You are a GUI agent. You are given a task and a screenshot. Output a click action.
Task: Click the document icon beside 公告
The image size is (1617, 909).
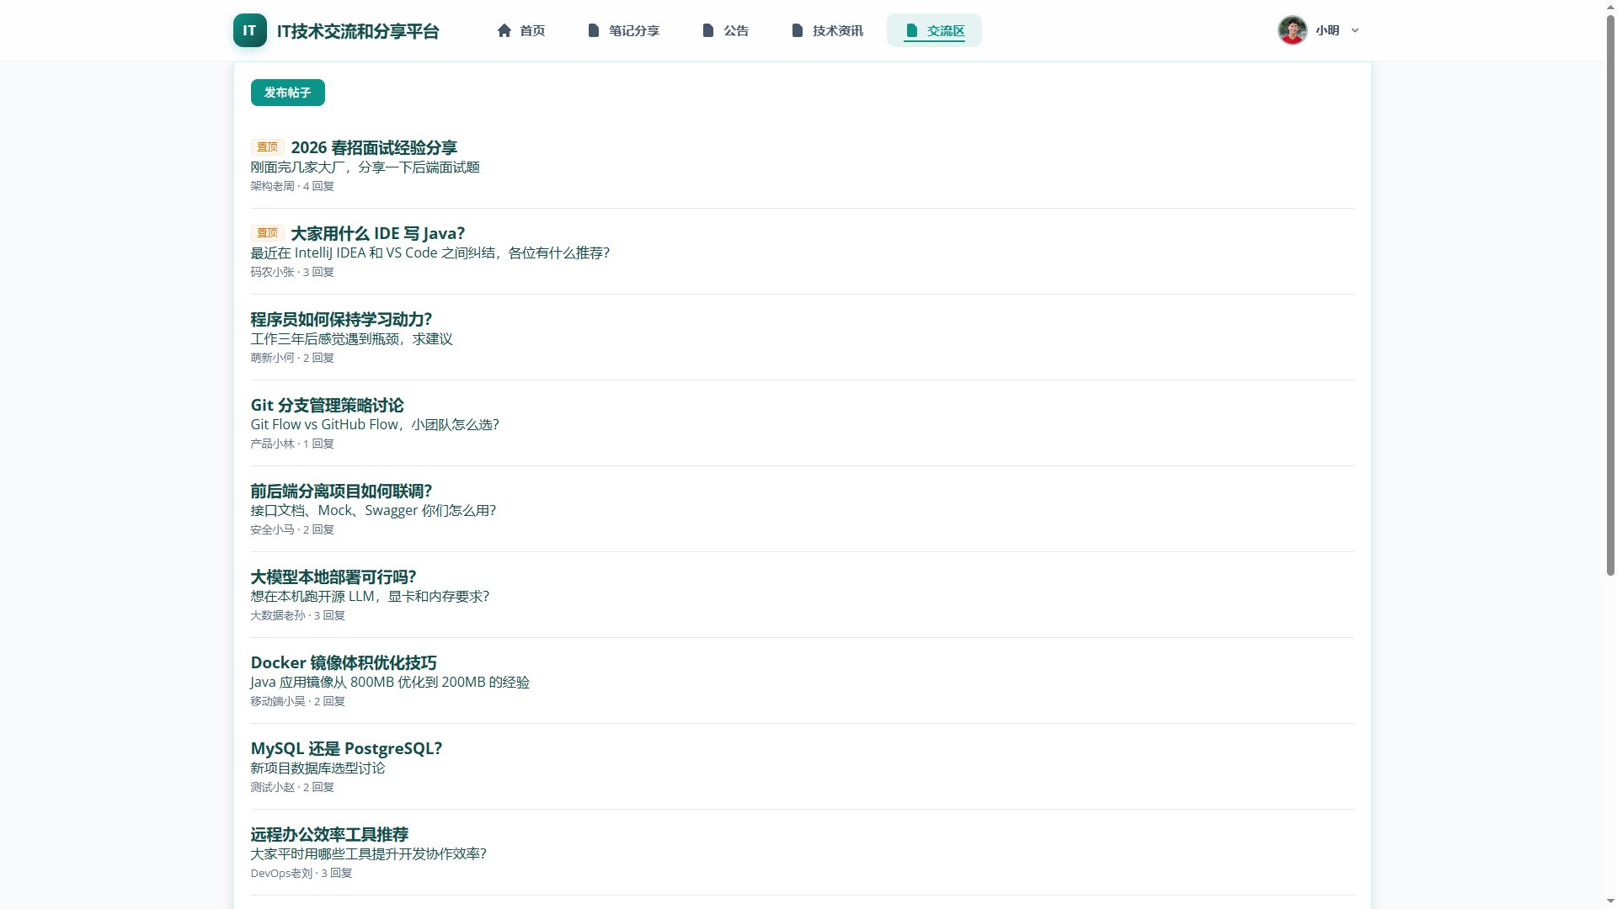coord(708,30)
